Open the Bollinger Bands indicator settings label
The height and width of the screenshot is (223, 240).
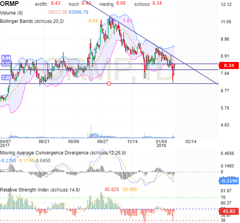34,20
